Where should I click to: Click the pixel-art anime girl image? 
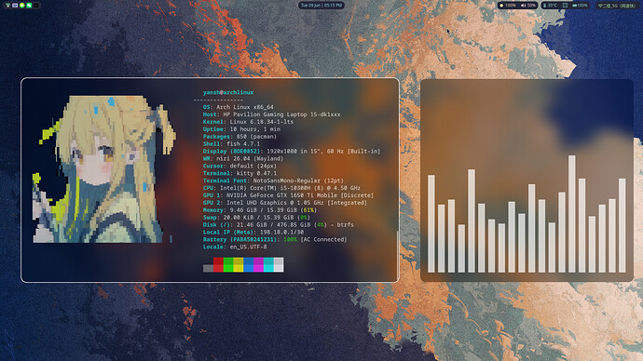[104, 169]
